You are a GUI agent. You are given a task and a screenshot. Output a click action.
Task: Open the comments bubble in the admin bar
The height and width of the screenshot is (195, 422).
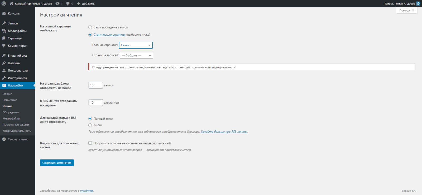tap(68, 3)
